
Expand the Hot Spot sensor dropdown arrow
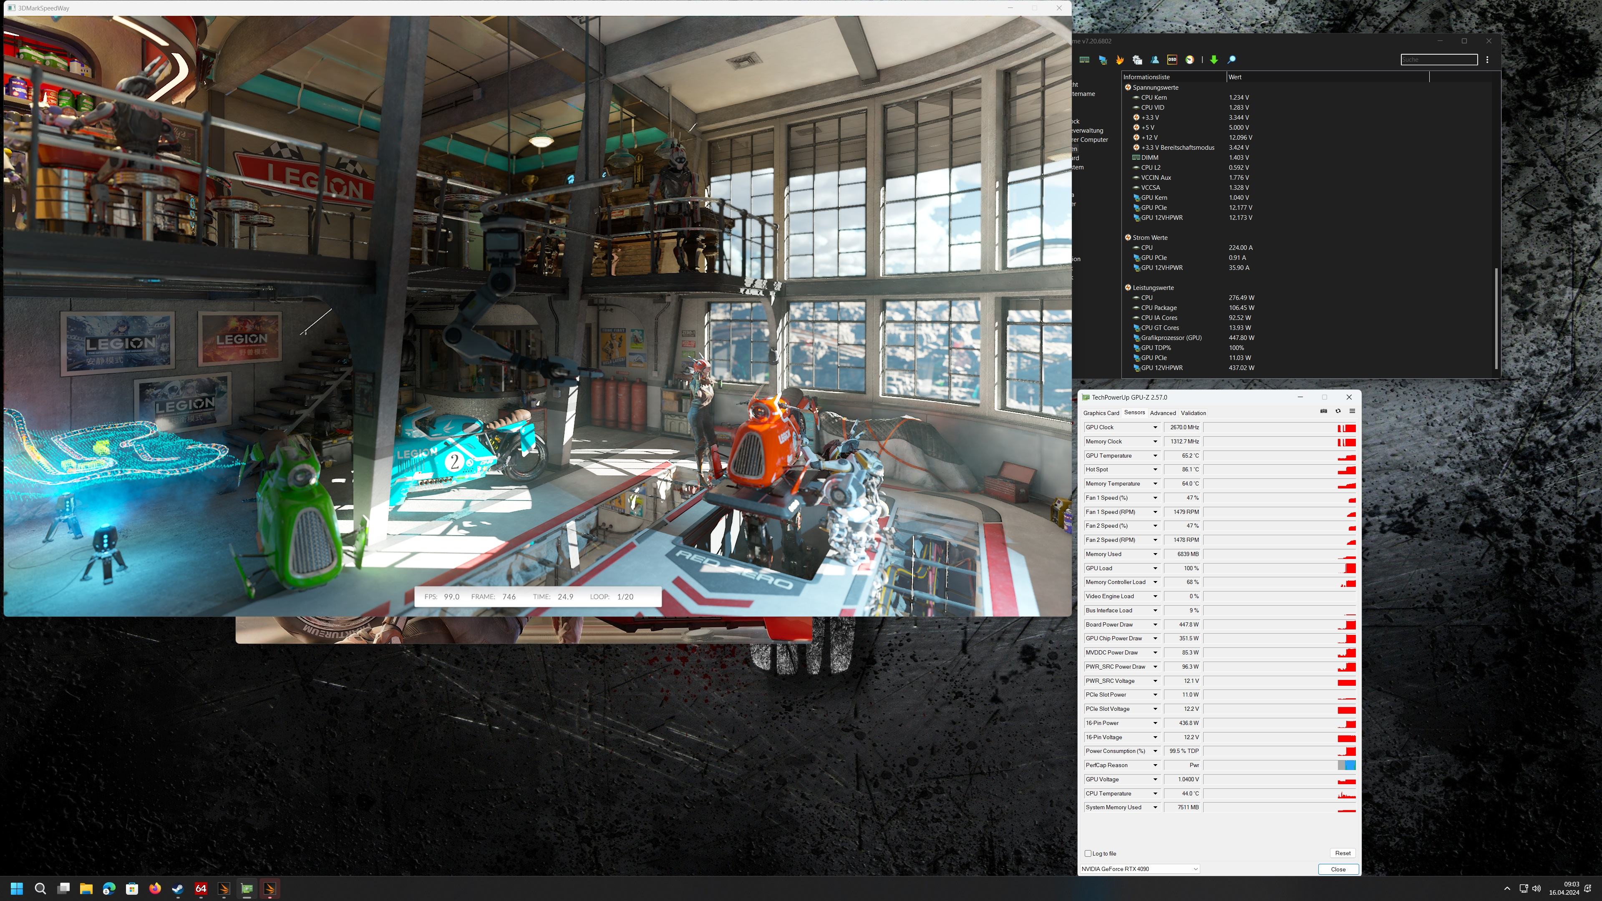1155,469
